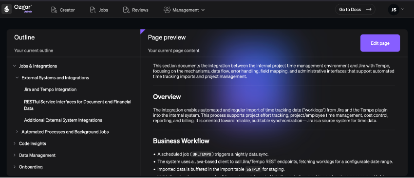
Task: Select Onboarding in outline
Action: pyautogui.click(x=31, y=167)
